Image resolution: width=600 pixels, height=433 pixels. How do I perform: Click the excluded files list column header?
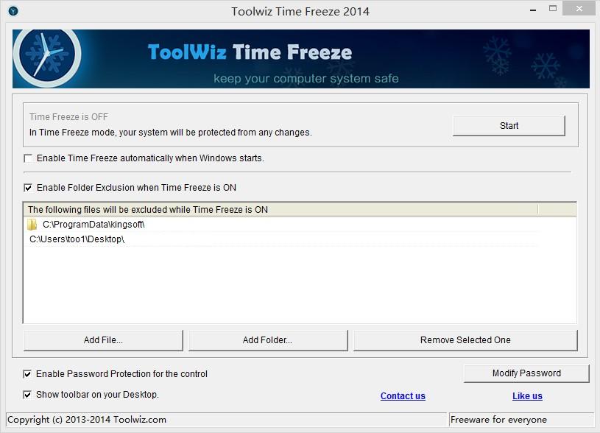click(x=280, y=210)
